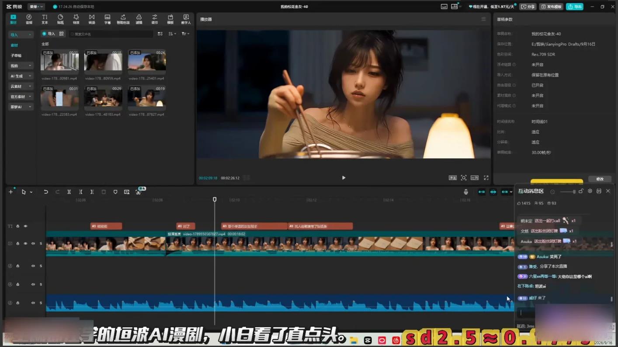Open the 转场 transitions panel
Screen dimensions: 618x347
92,19
